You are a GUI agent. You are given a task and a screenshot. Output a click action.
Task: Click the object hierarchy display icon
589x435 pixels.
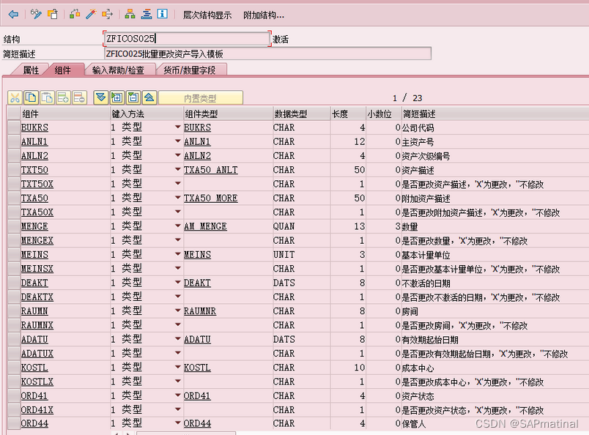(130, 14)
